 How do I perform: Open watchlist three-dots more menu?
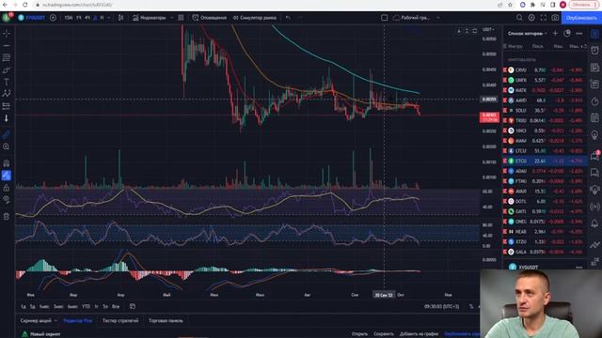tap(579, 34)
